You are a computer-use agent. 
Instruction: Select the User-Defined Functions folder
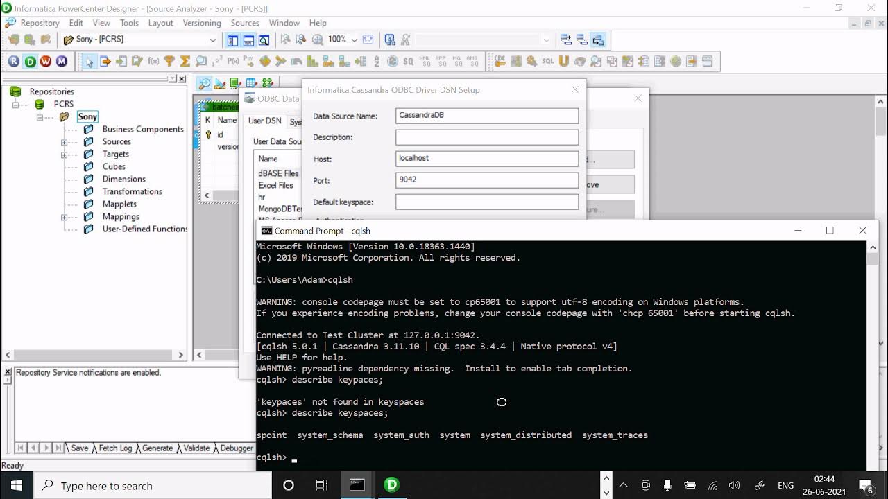pyautogui.click(x=145, y=229)
